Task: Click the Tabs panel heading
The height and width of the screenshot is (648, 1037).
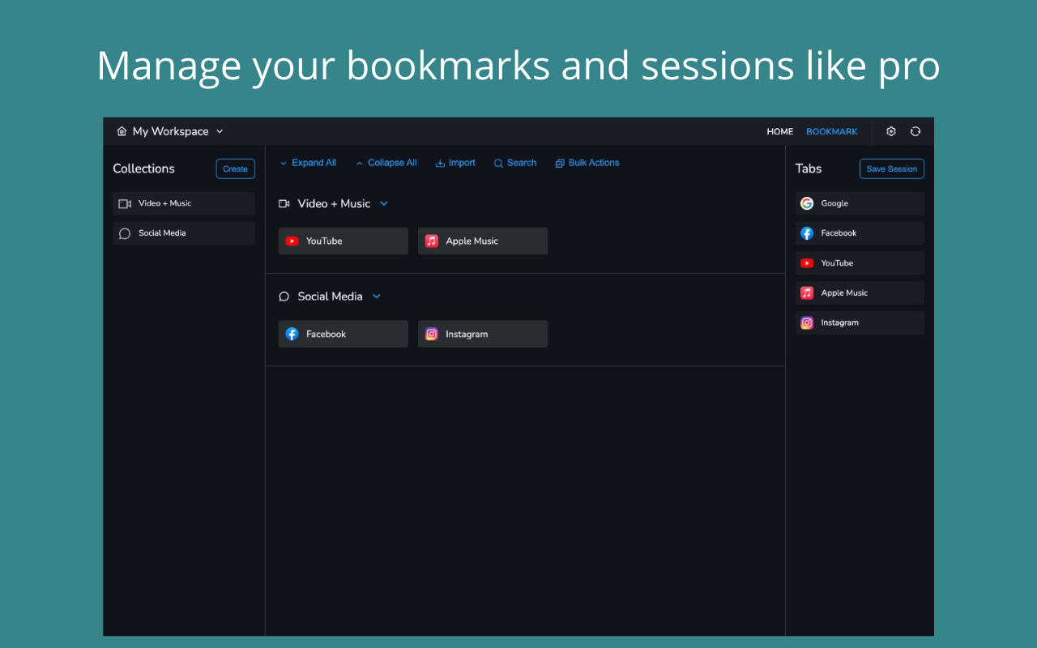Action: coord(809,168)
